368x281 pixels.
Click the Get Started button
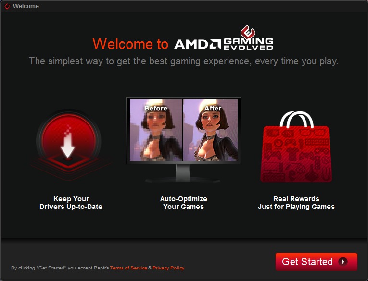coord(317,262)
